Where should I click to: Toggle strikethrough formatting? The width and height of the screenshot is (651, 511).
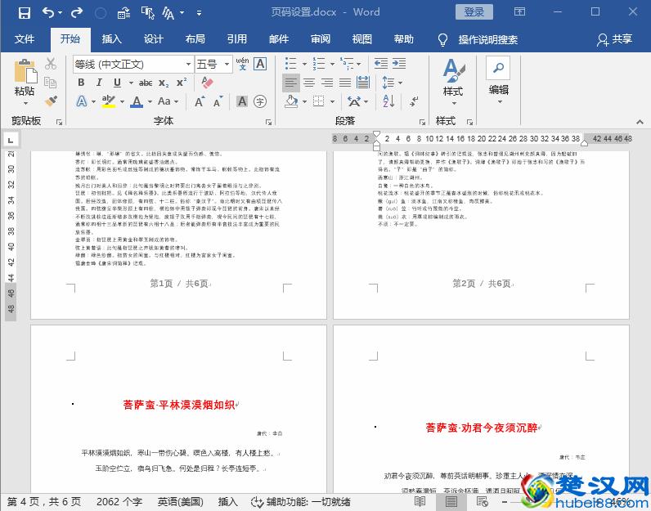[146, 83]
